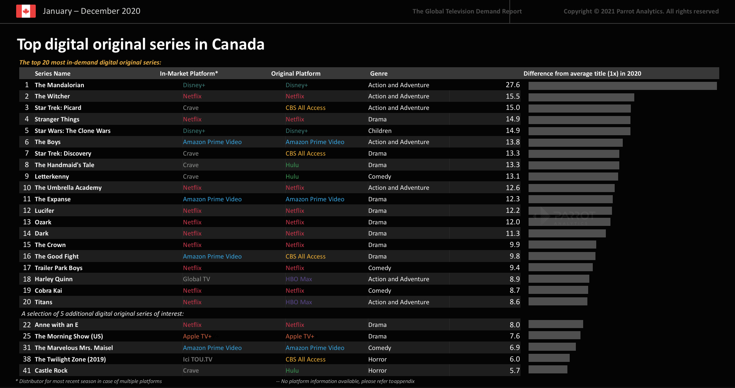Click the 'Genre' column header
The image size is (735, 388).
(x=379, y=73)
